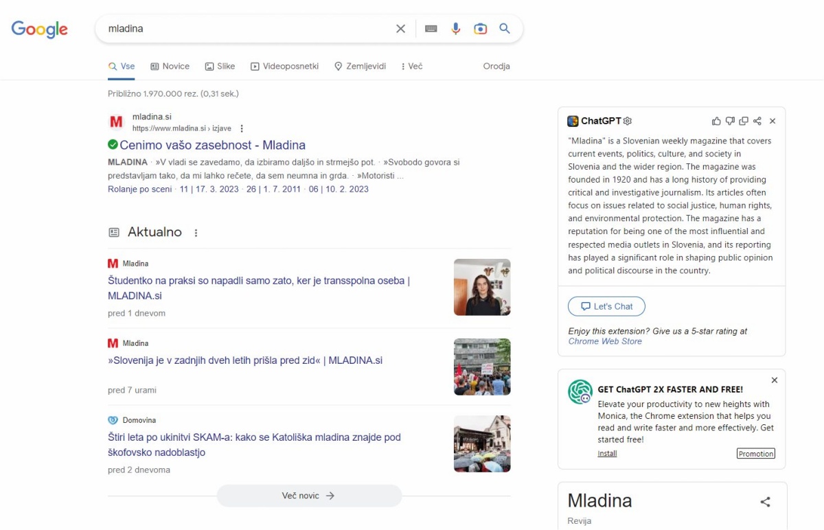The height and width of the screenshot is (530, 824).
Task: Close the ChatGPT panel
Action: click(772, 121)
